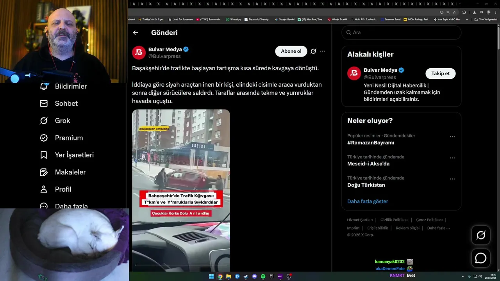Open Discord from the taskbar

tap(254, 276)
